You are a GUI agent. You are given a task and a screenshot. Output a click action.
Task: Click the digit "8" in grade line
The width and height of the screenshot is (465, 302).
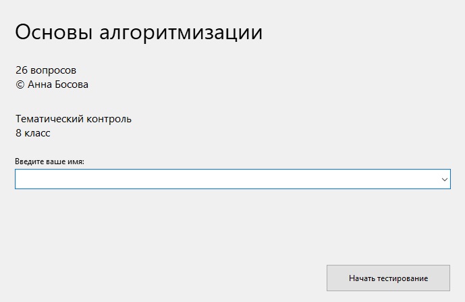(18, 133)
